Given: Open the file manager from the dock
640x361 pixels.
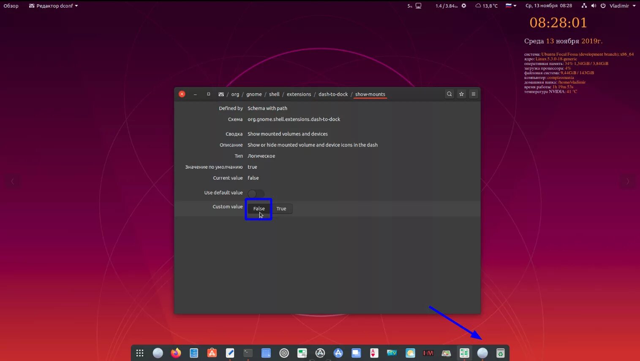Looking at the screenshot, I should click(x=194, y=353).
